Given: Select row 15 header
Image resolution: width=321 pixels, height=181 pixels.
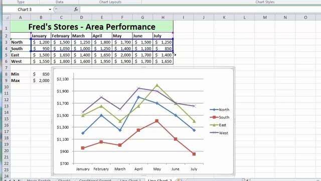Looking at the screenshot, I should 7,119.
